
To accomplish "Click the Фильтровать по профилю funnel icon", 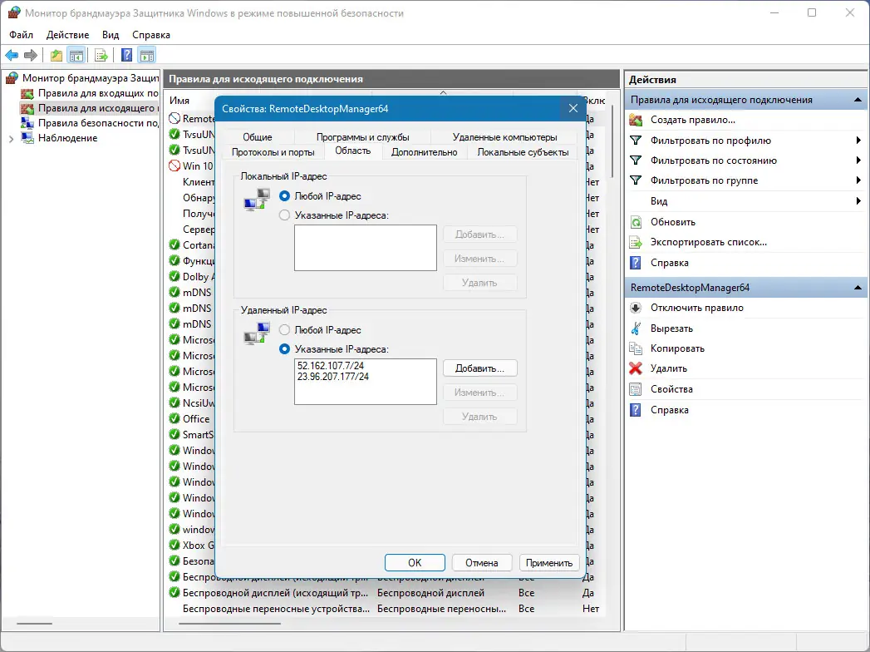I will [x=636, y=141].
